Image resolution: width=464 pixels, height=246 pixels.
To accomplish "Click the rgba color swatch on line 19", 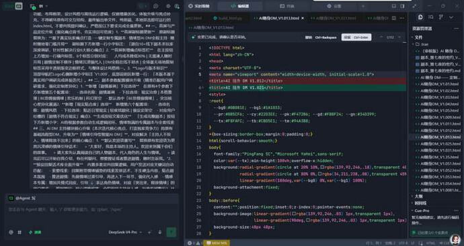I will click(x=321, y=174).
